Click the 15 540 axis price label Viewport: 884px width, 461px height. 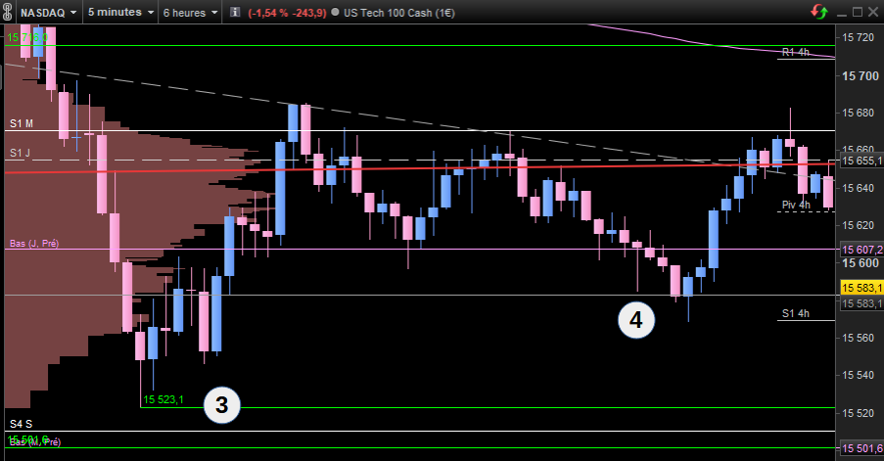click(x=859, y=375)
